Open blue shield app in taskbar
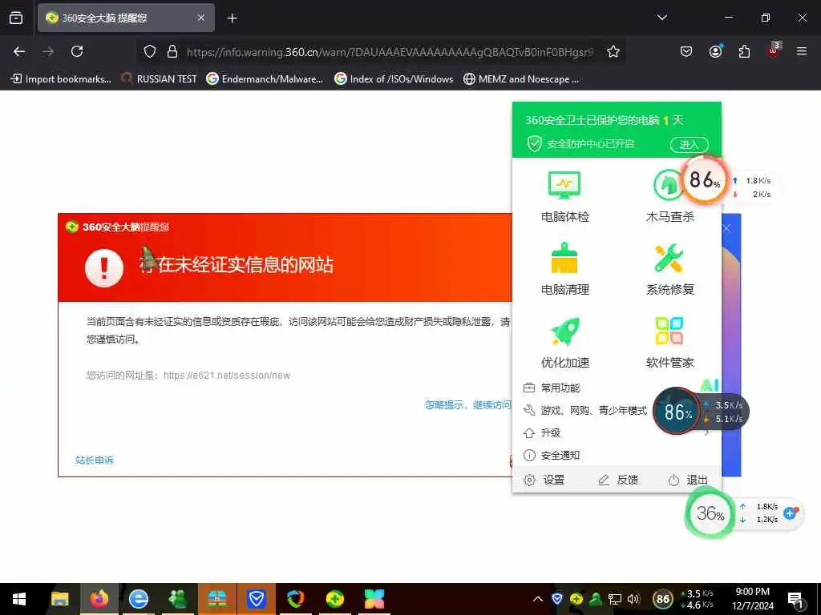Image resolution: width=821 pixels, height=615 pixels. point(256,599)
